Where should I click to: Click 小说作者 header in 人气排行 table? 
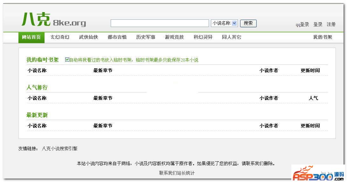point(269,98)
